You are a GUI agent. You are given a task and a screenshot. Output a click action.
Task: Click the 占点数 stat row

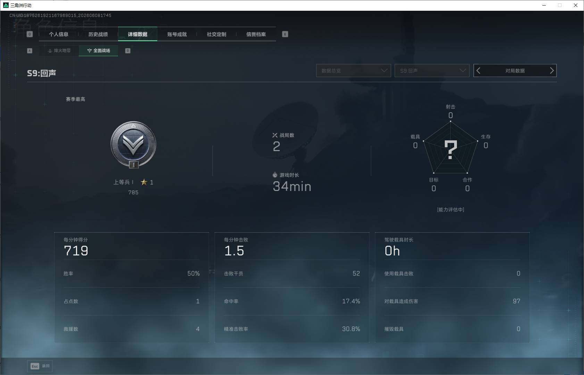132,301
